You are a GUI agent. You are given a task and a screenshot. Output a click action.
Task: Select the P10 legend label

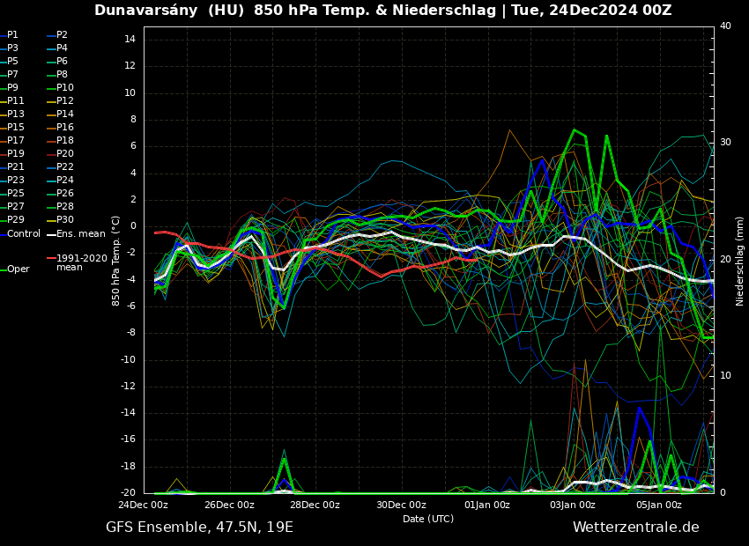[65, 88]
